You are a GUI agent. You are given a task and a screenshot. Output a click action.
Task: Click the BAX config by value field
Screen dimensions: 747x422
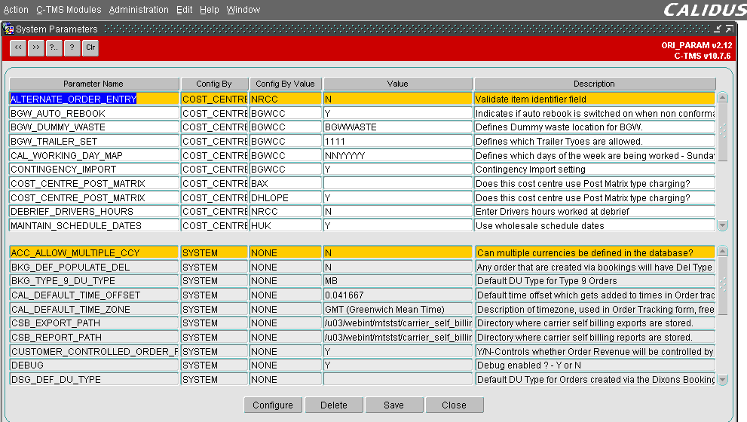click(x=286, y=183)
